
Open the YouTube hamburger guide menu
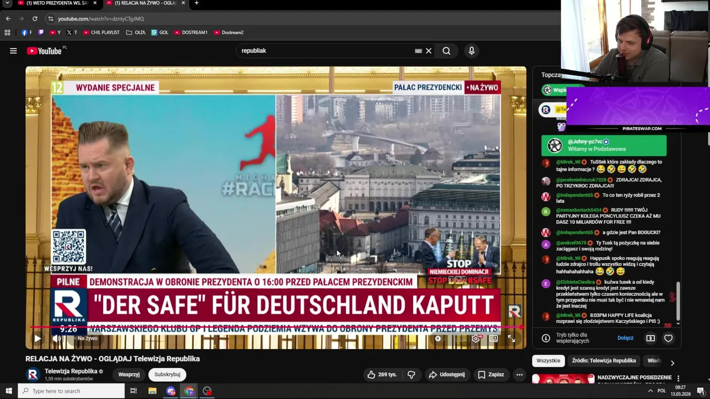[13, 51]
